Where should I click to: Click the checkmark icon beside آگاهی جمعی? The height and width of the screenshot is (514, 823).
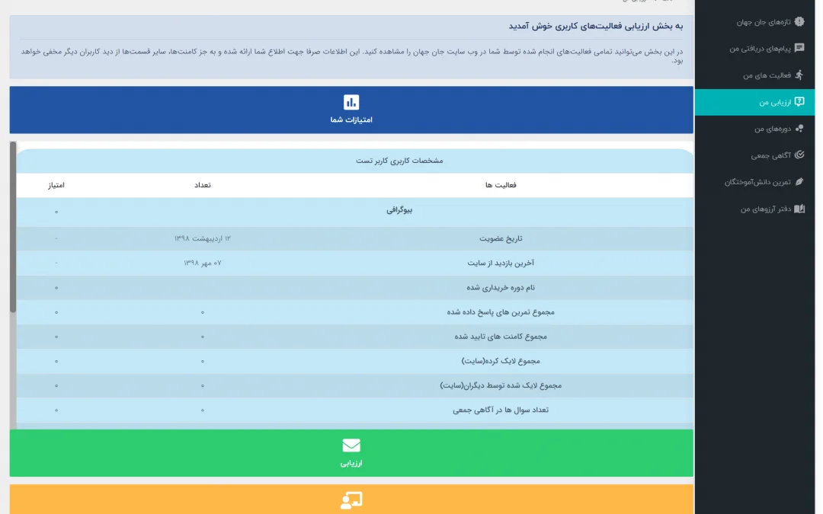tap(799, 155)
